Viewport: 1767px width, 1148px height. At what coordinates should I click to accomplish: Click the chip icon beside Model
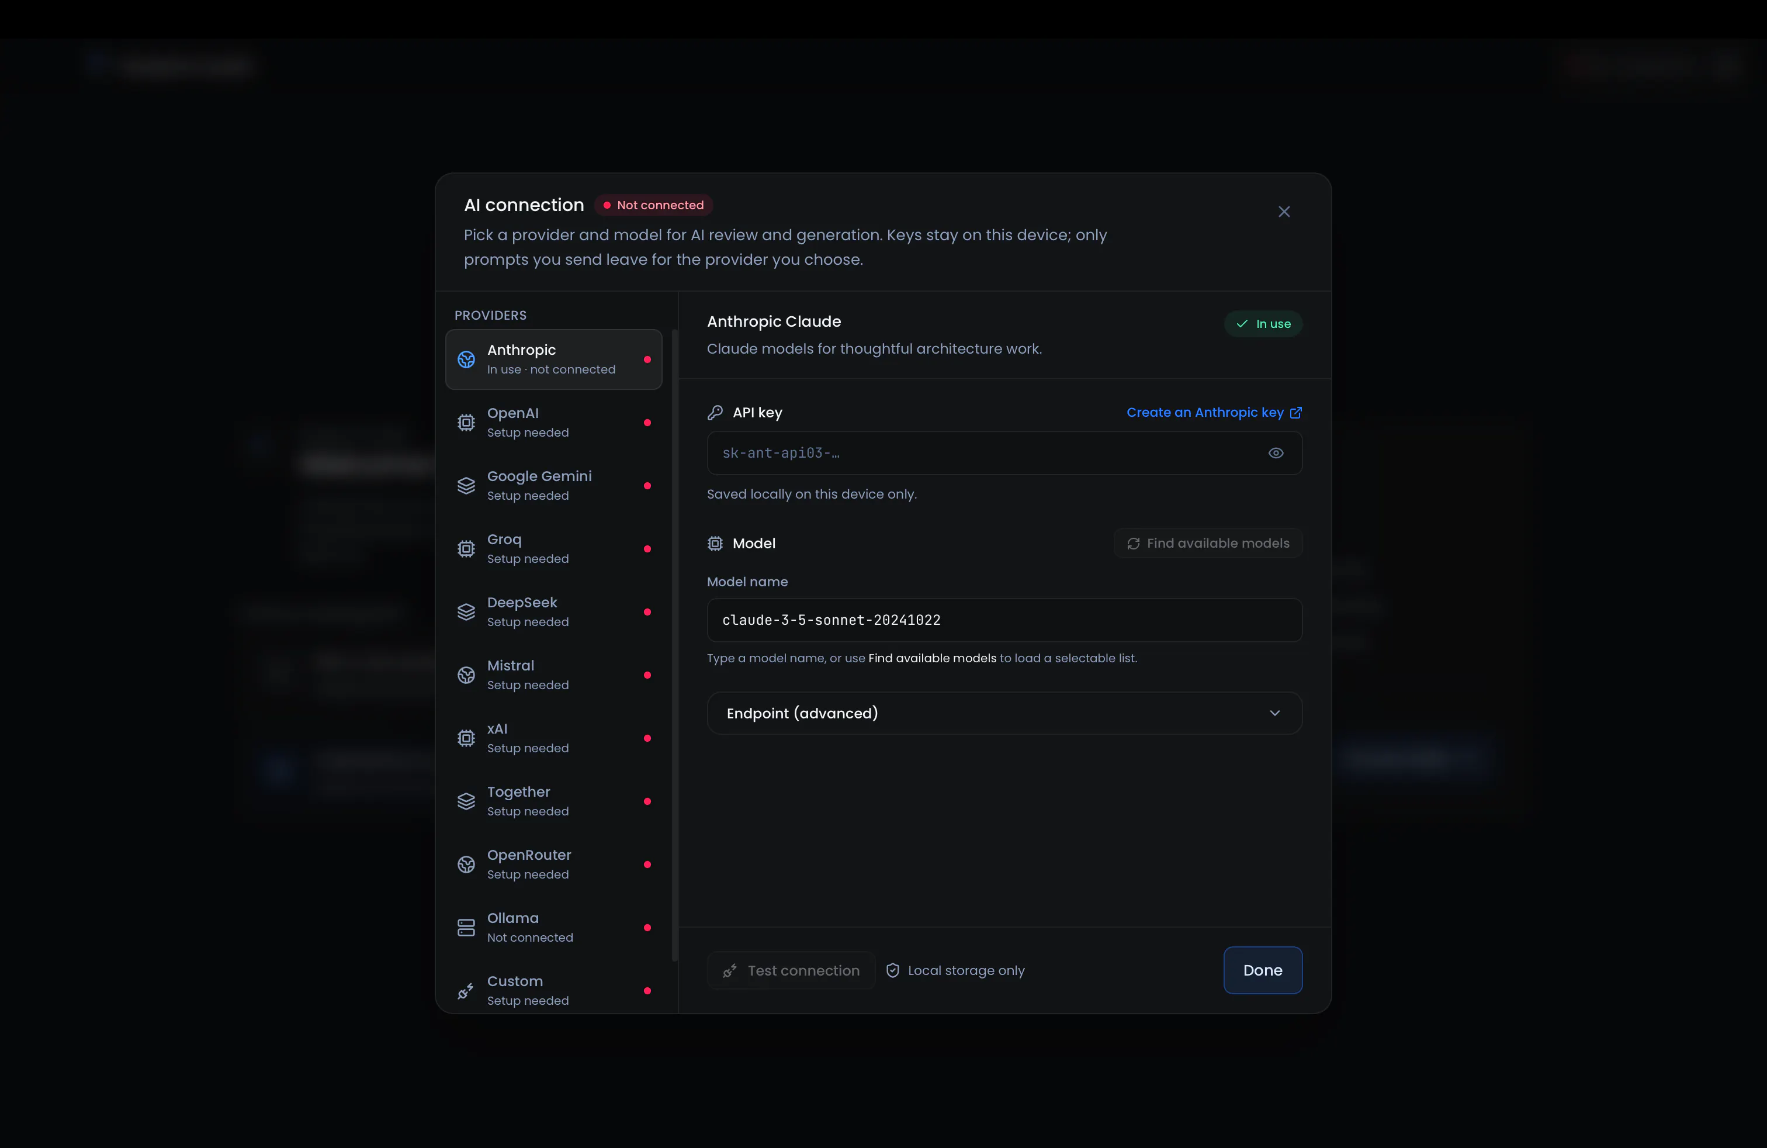point(715,544)
